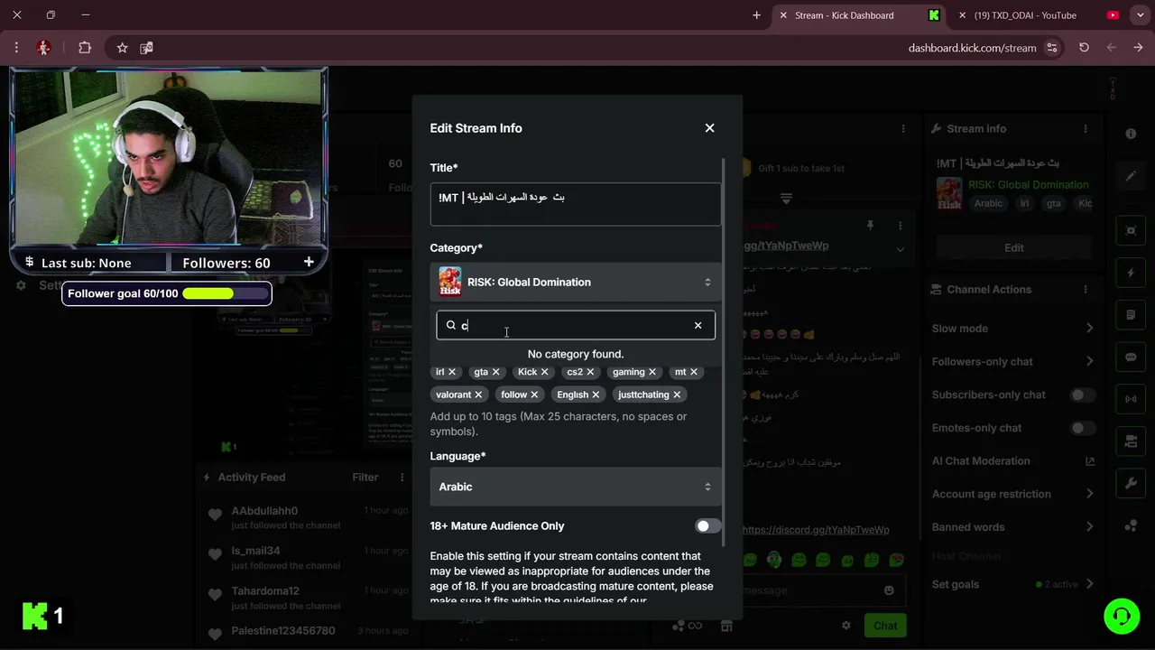1155x650 pixels.
Task: Open the discord.gg invite link in chat
Action: 815,530
